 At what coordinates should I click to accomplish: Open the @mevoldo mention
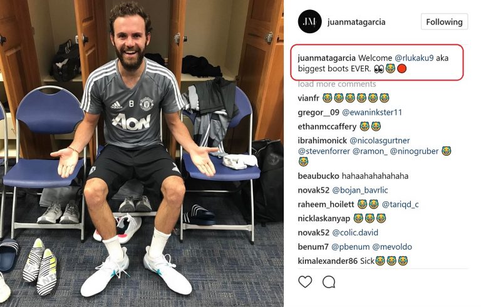click(x=392, y=246)
